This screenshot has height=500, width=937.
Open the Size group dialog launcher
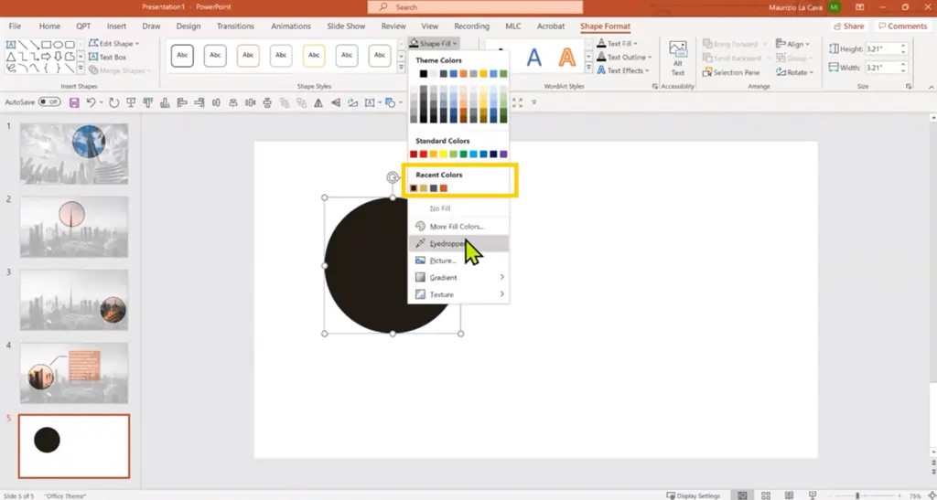pyautogui.click(x=909, y=87)
